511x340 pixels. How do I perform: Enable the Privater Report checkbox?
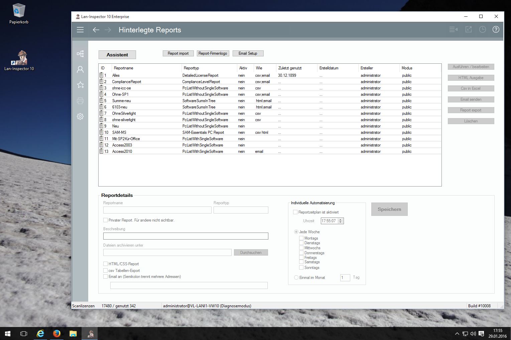coord(106,220)
